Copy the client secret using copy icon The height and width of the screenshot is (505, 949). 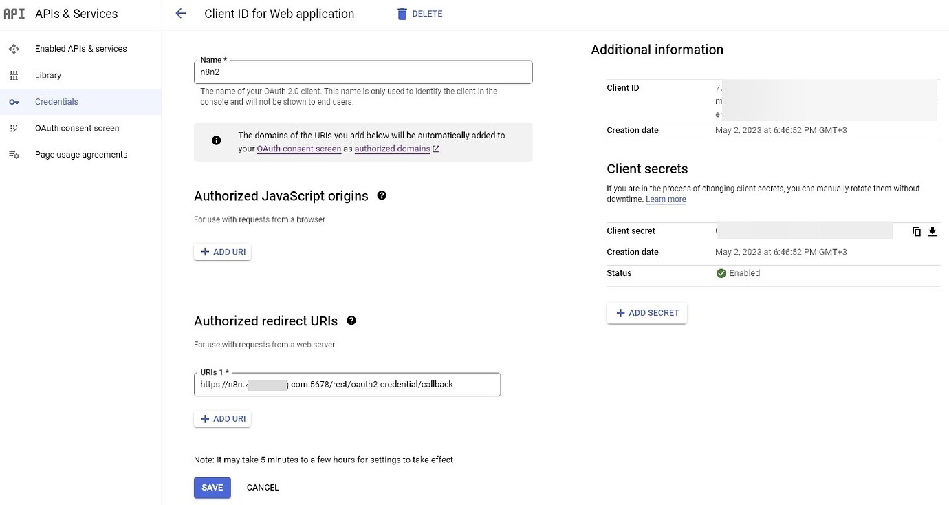[916, 232]
